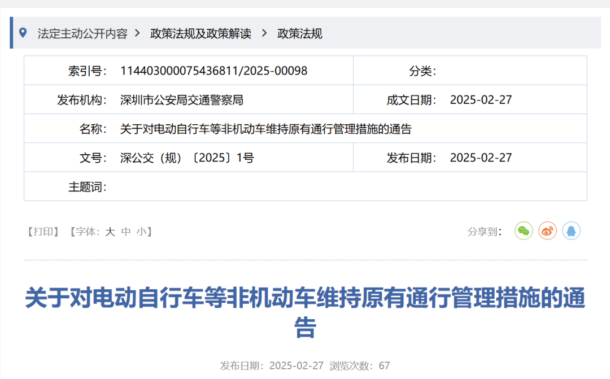Screen dimensions: 610x379
Task: Click the 发布日期 line under the headline
Action: click(x=272, y=366)
